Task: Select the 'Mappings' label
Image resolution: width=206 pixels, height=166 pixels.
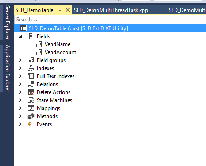Action: 48,108
